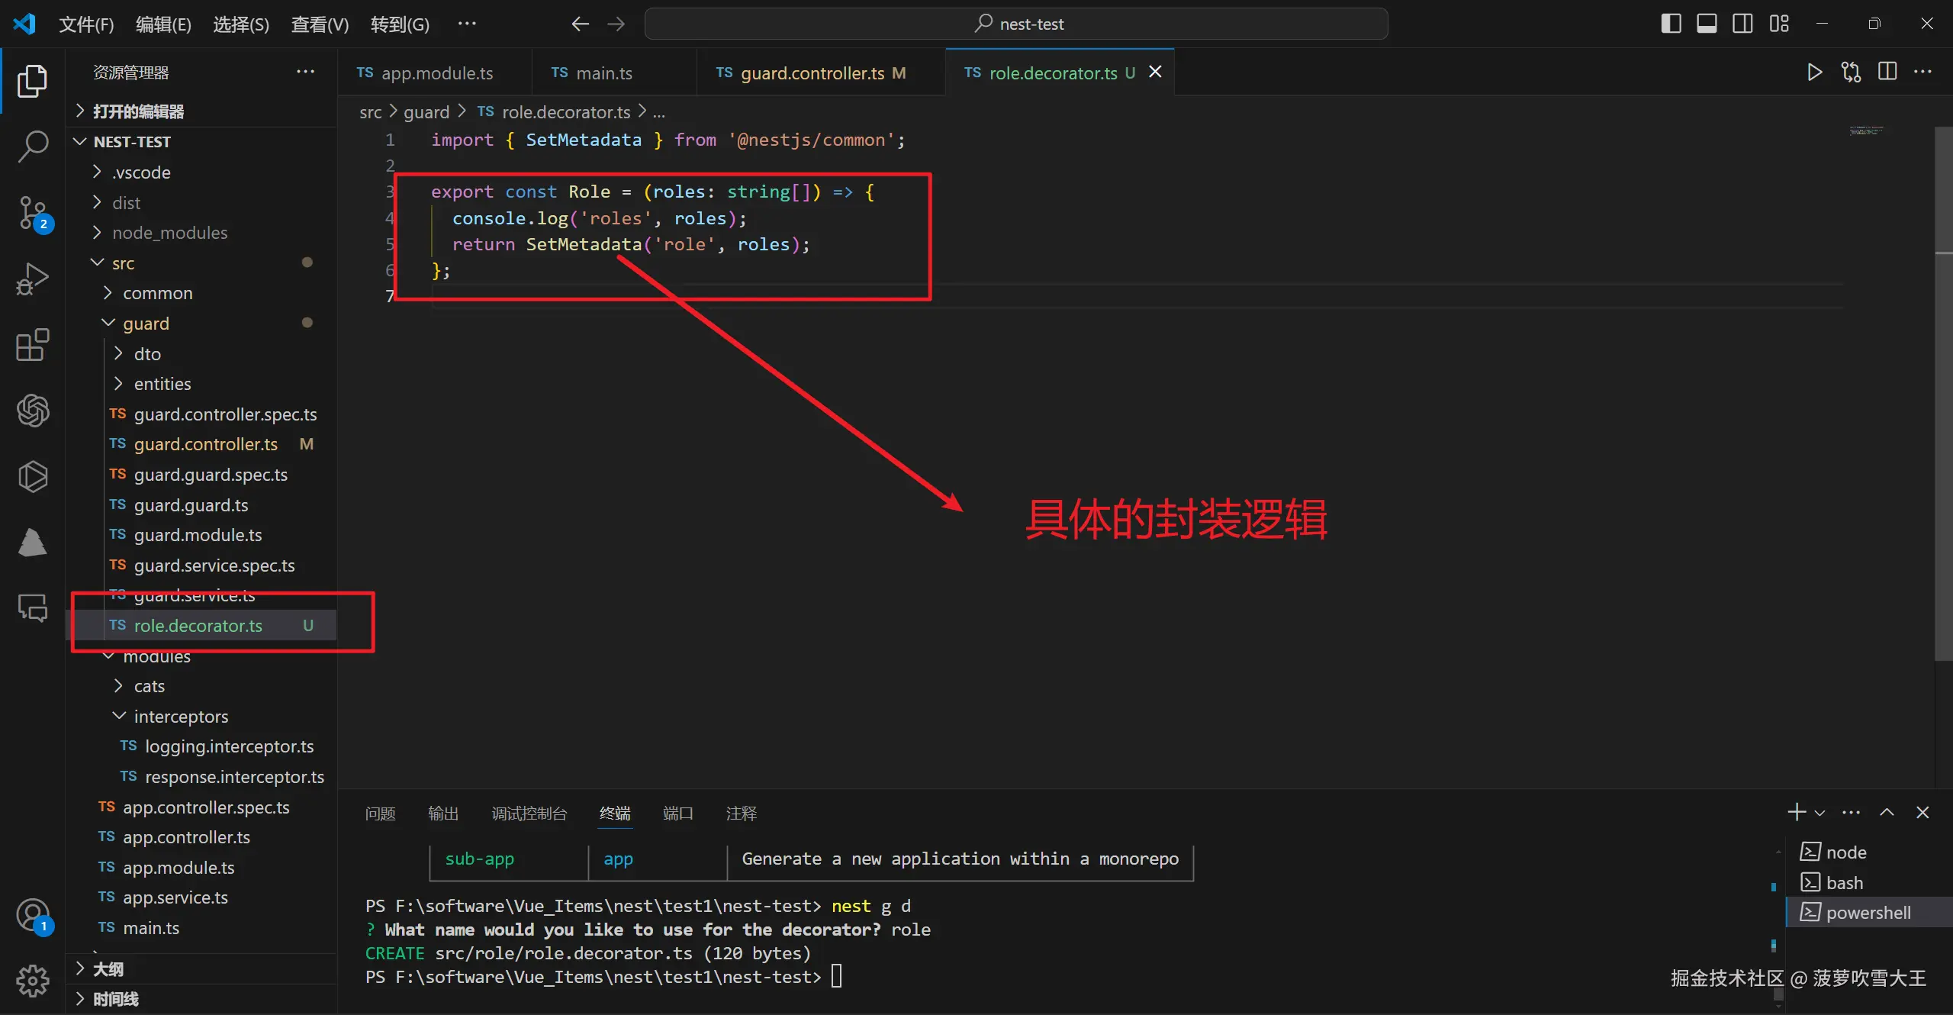Viewport: 1953px width, 1015px height.
Task: Click the src breadcrumb above the code
Action: (371, 112)
